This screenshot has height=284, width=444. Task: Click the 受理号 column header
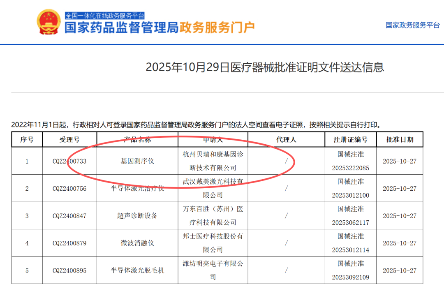point(69,140)
